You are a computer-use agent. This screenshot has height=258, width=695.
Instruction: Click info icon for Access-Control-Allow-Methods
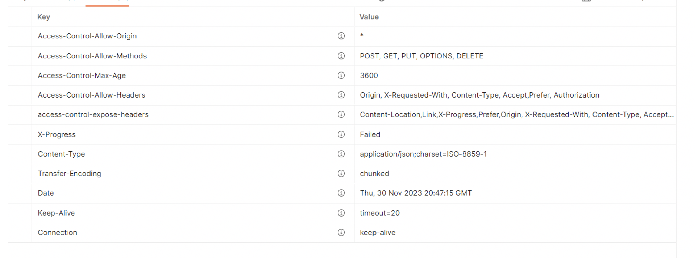[x=341, y=56]
